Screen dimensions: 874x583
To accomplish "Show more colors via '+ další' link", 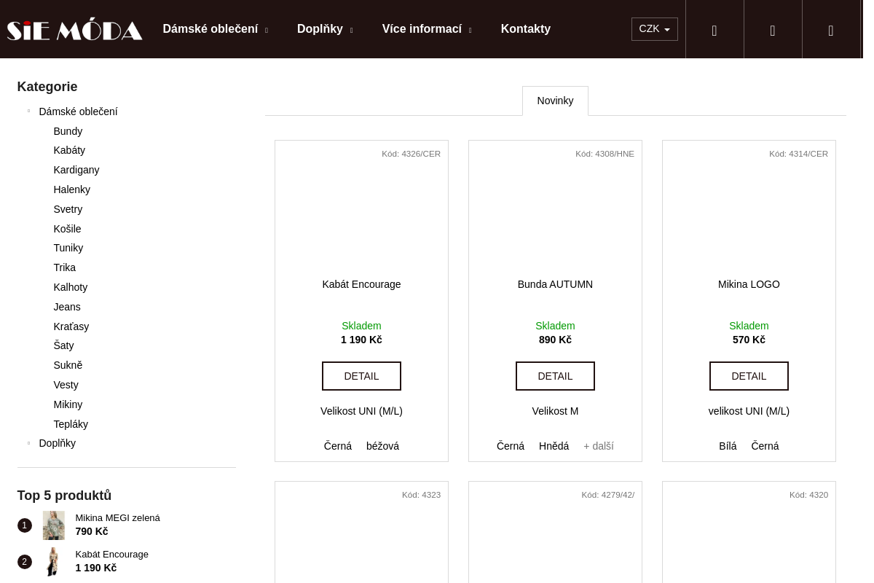I will tap(598, 446).
